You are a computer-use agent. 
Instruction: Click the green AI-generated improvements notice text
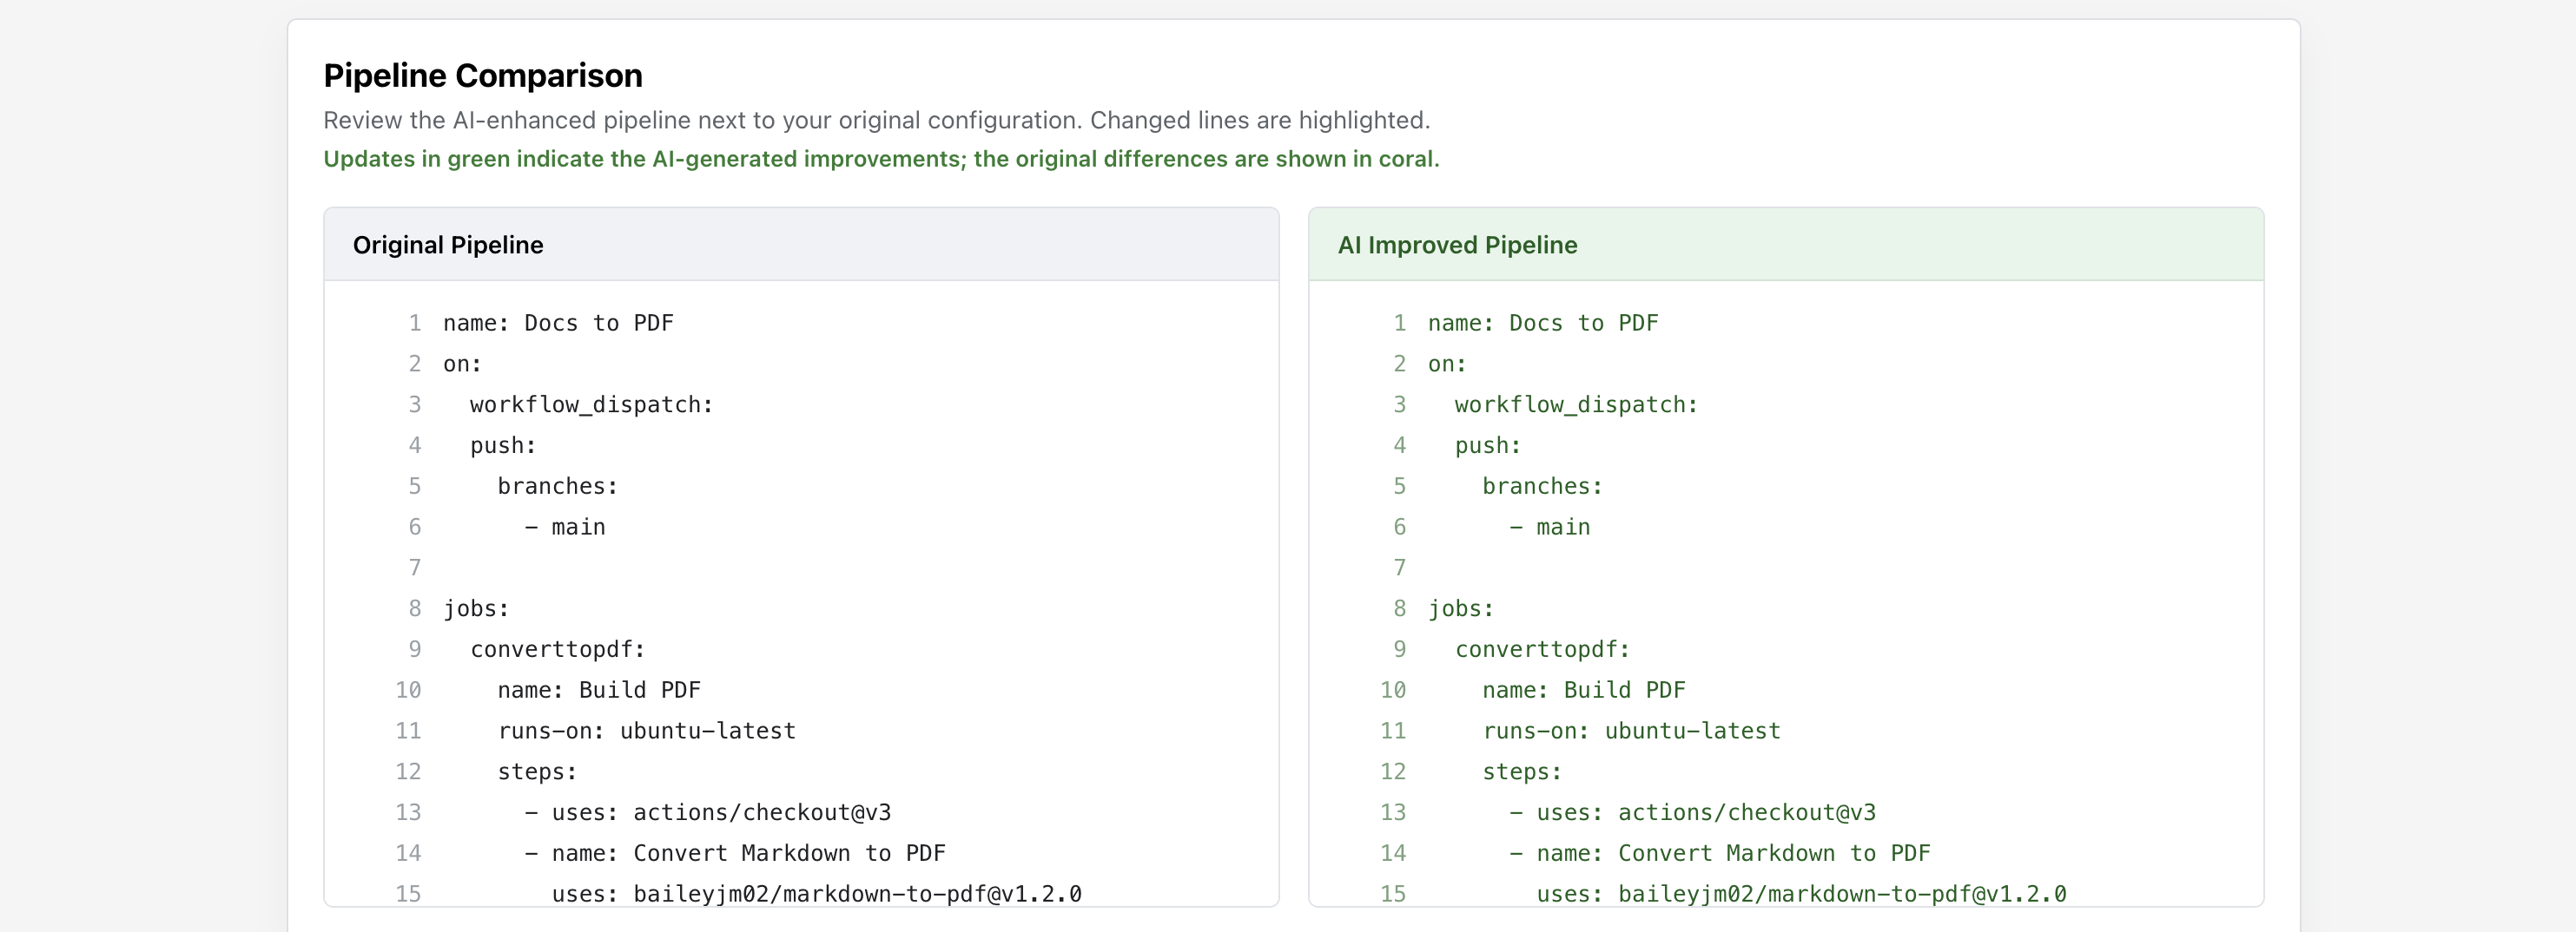[880, 159]
